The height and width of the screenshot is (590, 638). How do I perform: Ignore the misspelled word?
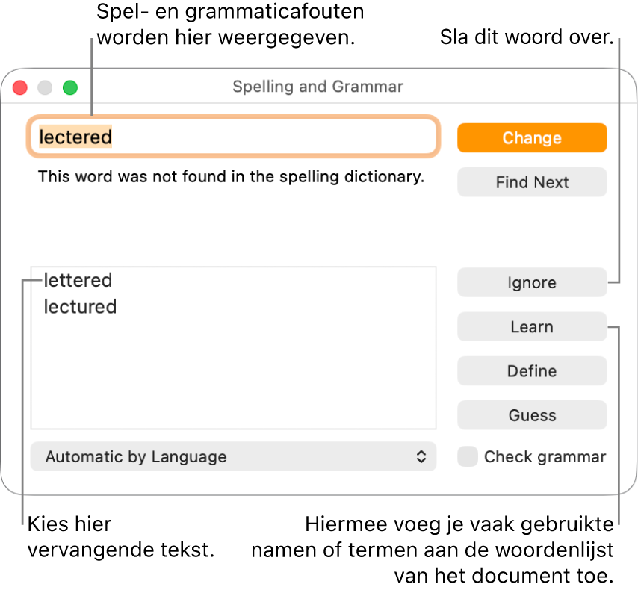click(532, 282)
